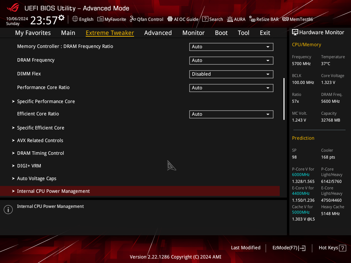Open AI OC Guide icon

pyautogui.click(x=170, y=19)
